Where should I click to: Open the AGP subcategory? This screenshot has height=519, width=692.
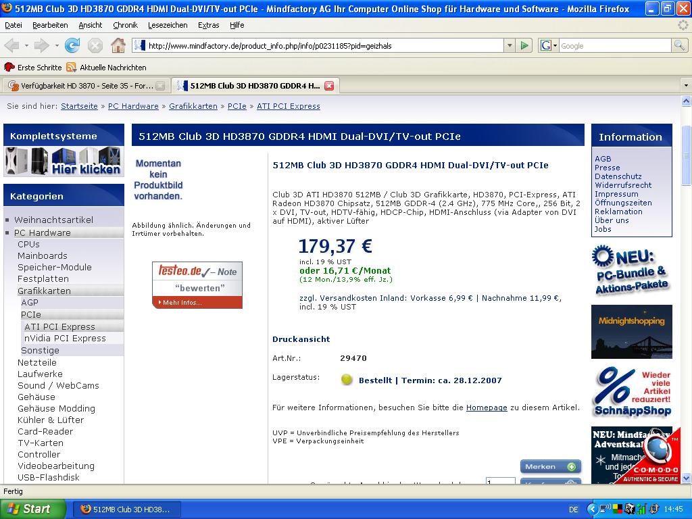30,302
